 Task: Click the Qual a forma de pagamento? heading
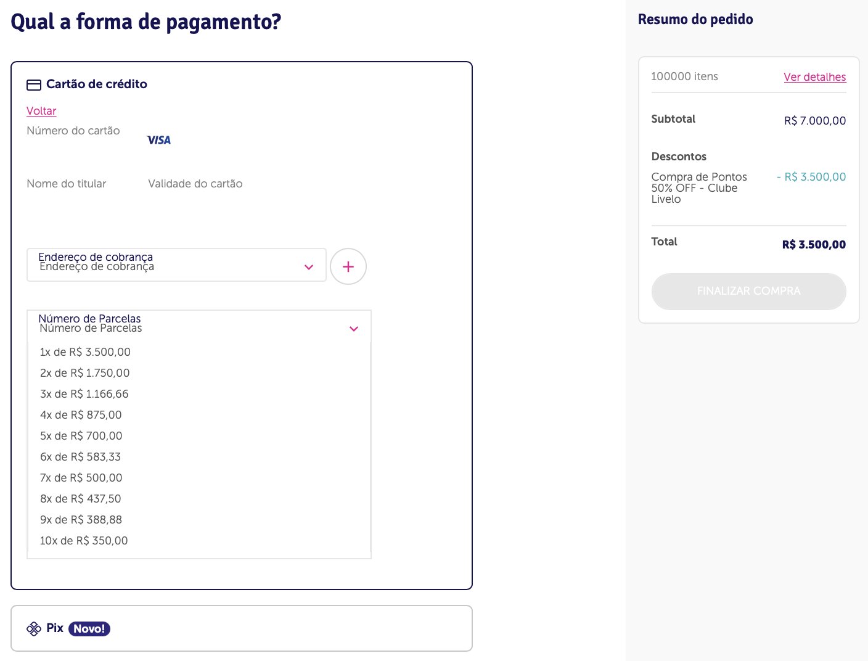(146, 22)
